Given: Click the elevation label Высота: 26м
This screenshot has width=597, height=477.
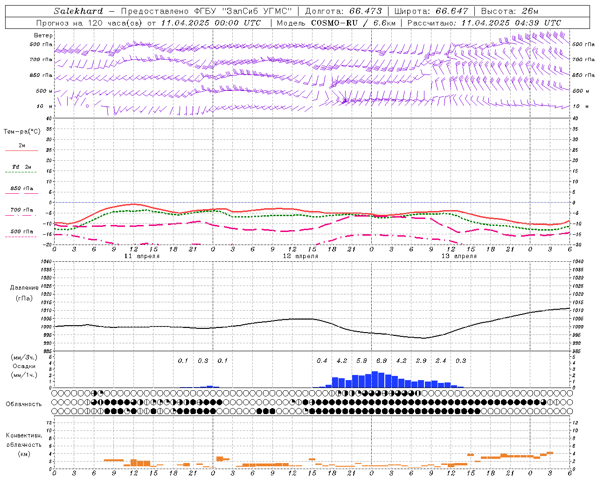Looking at the screenshot, I should [510, 11].
